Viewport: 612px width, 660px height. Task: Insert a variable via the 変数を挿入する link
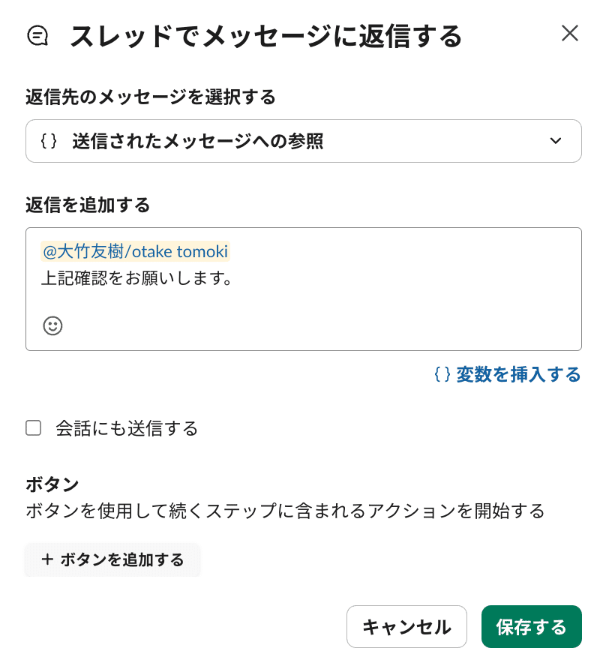pyautogui.click(x=517, y=375)
